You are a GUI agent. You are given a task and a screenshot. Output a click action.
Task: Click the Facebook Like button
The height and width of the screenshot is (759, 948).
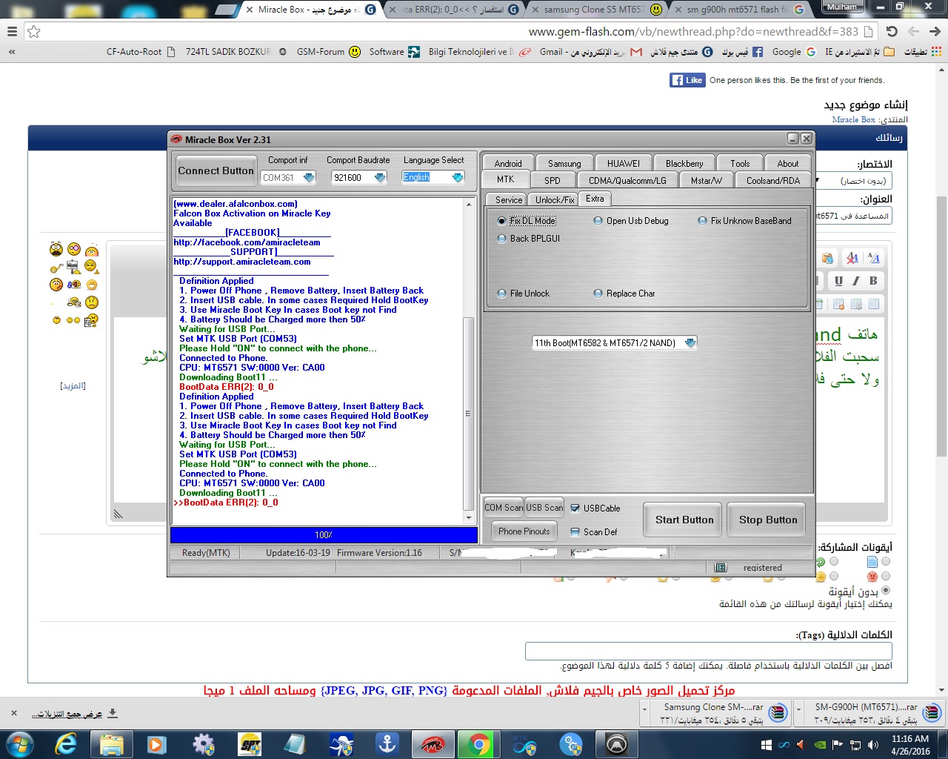[687, 80]
